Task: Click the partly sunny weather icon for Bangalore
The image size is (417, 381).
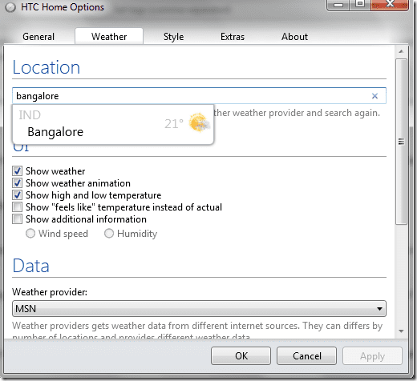Action: tap(199, 122)
